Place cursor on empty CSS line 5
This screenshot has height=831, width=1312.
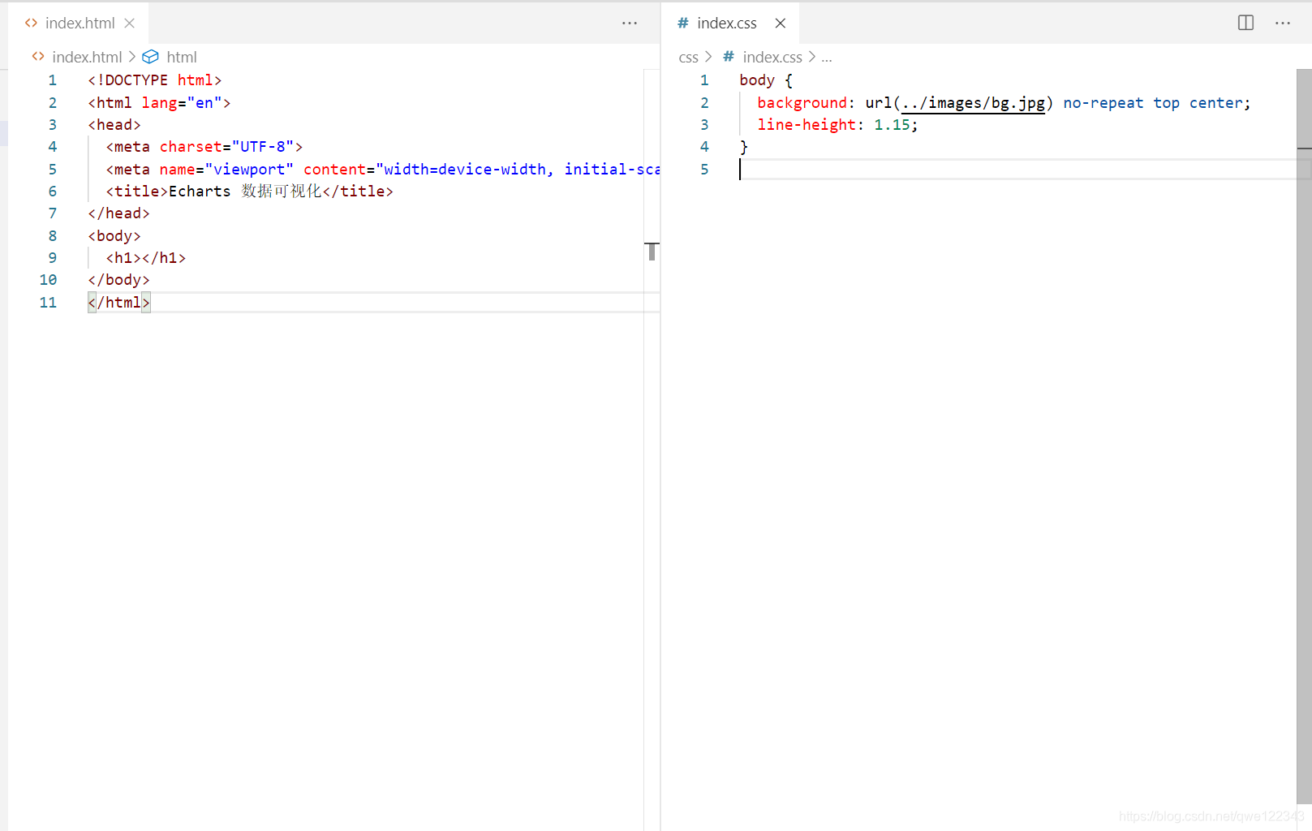pos(1018,170)
